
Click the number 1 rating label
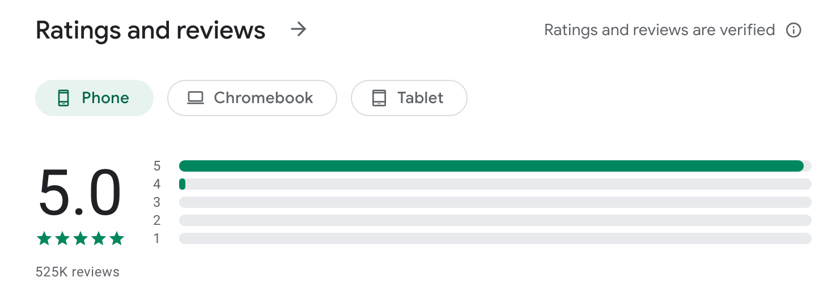[157, 238]
